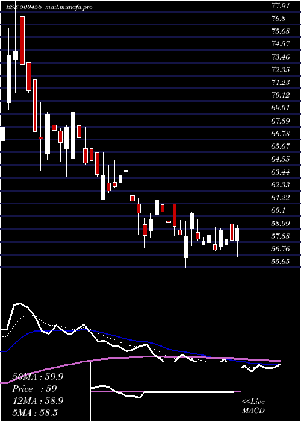301x422 pixels.
Task: Click the MACD inset chart box
Action: [x=166, y=392]
